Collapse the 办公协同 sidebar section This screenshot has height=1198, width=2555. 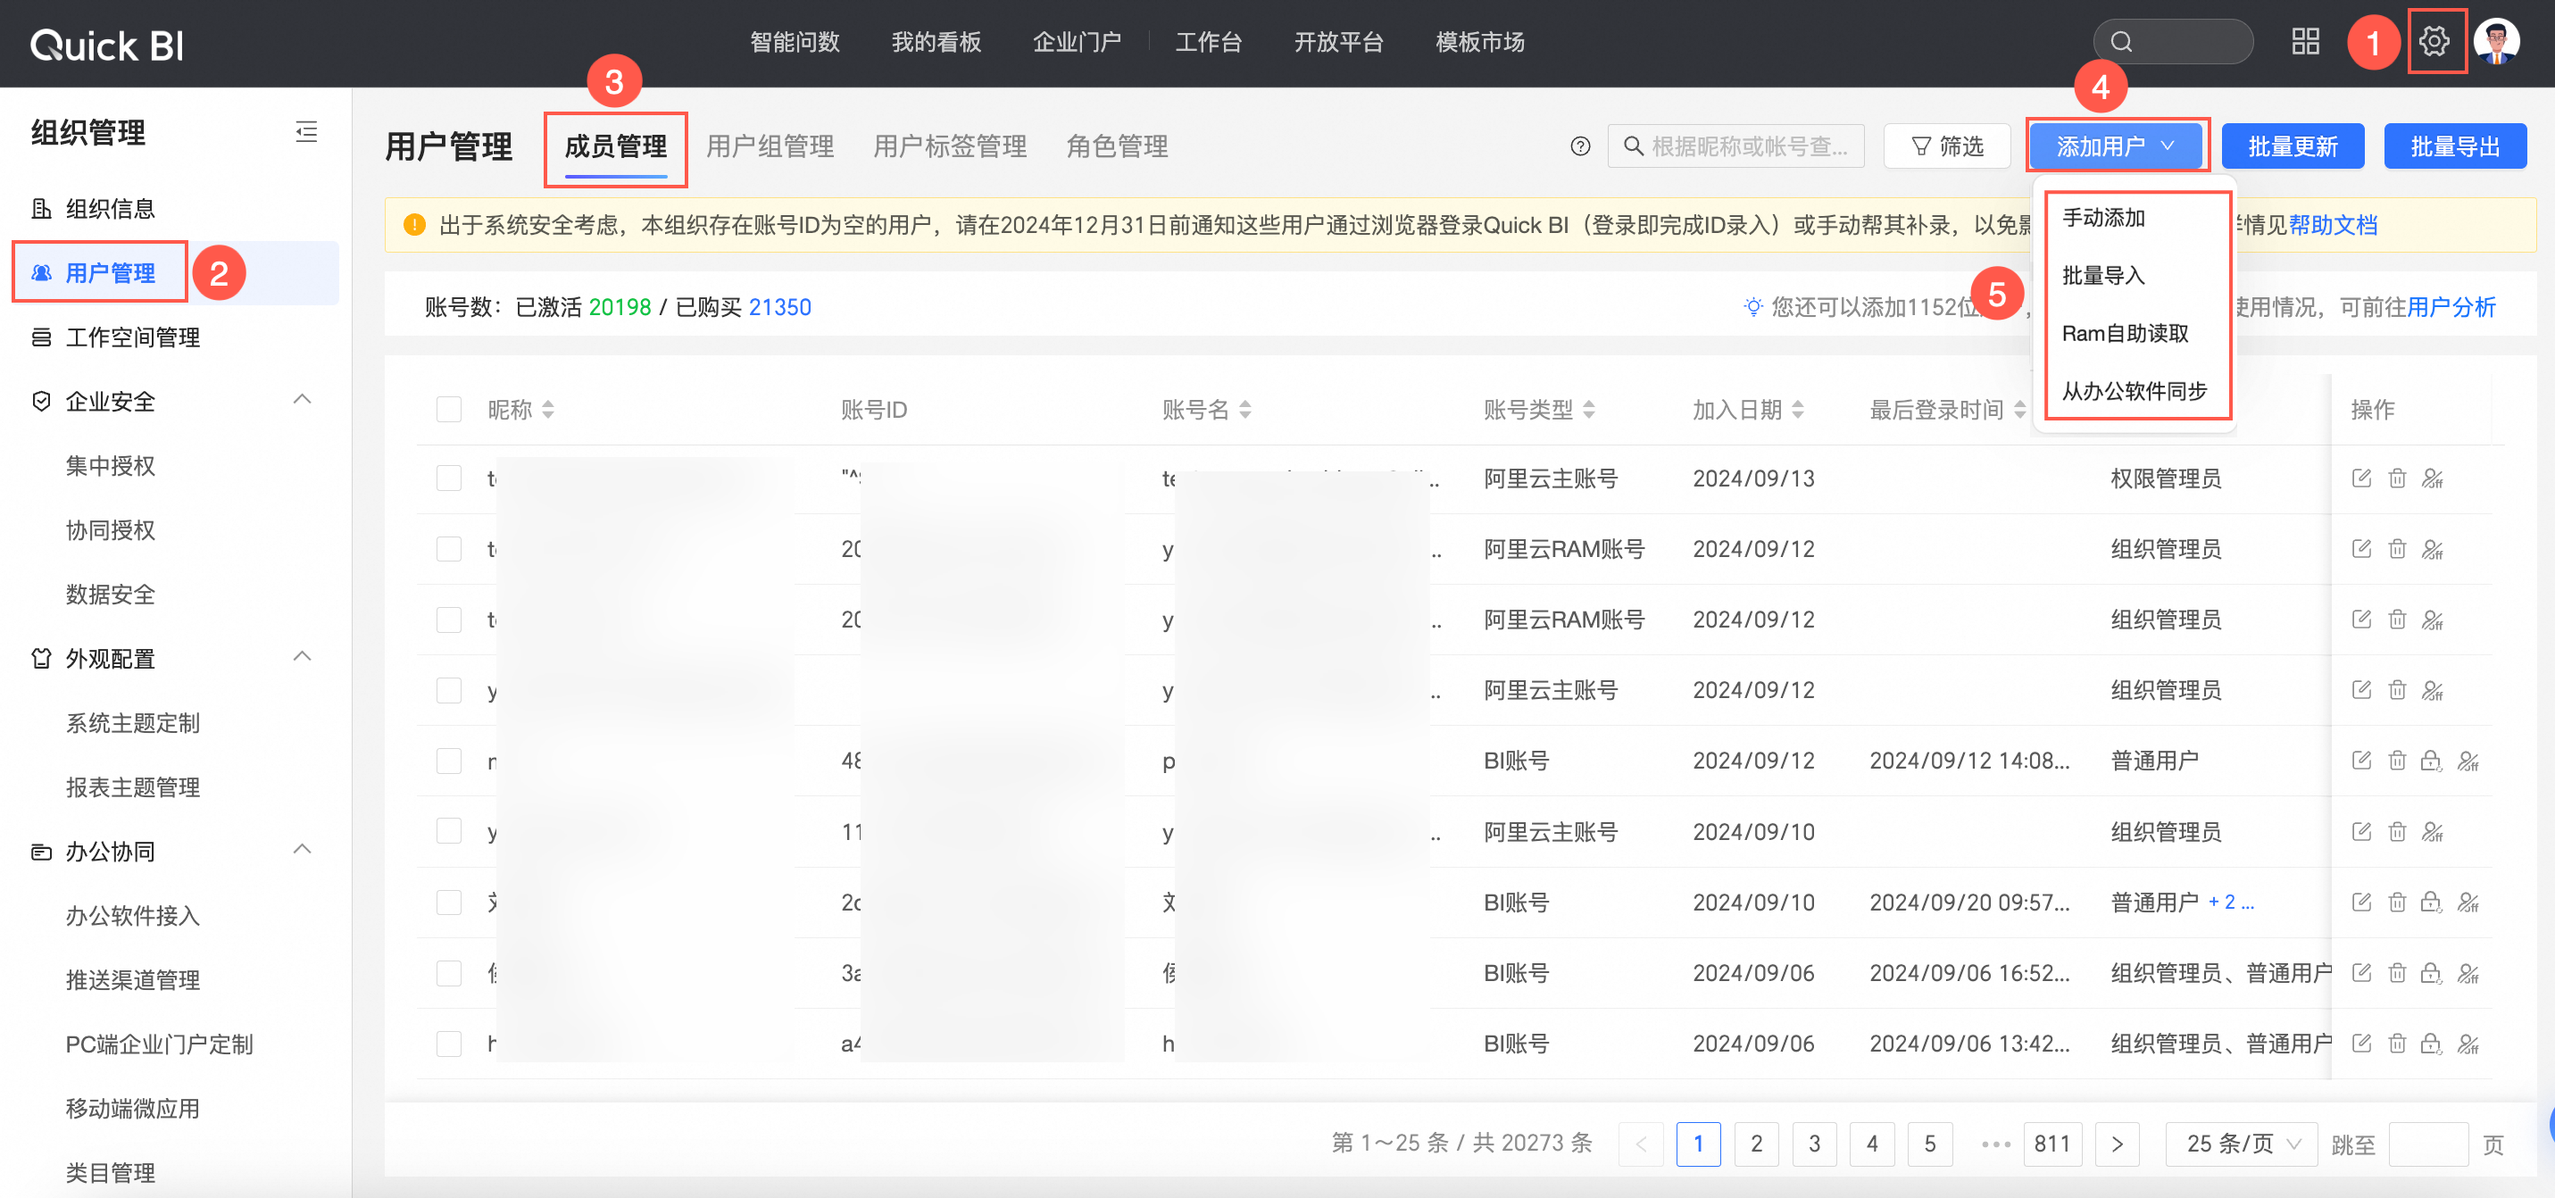[303, 849]
